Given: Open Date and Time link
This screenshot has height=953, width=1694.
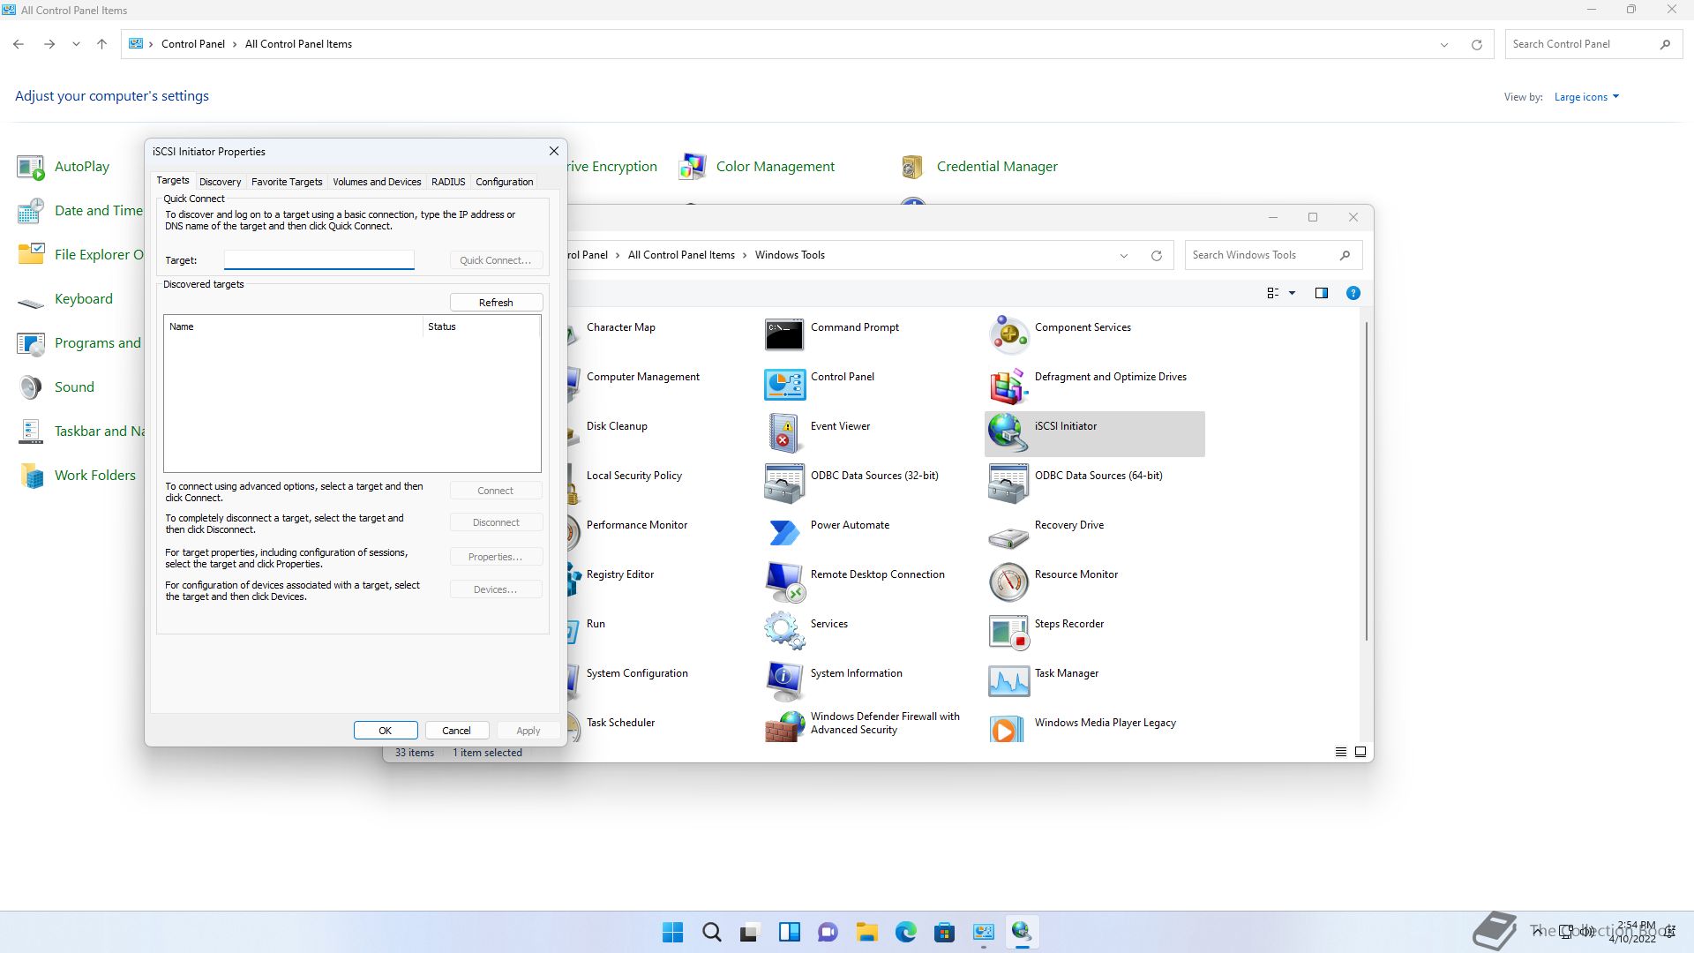Looking at the screenshot, I should 98,211.
